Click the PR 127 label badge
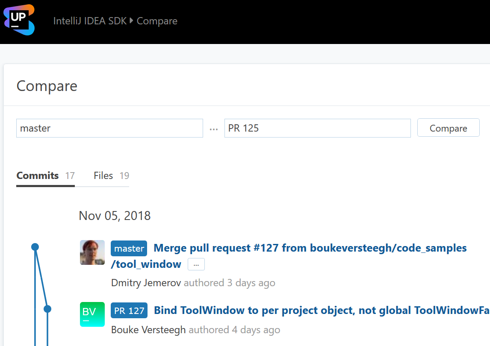The height and width of the screenshot is (346, 490). (x=129, y=311)
